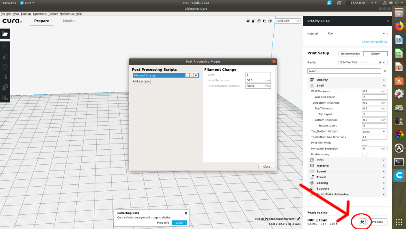This screenshot has height=229, width=406.
Task: Open the Solid view mode dropdown
Action: (287, 21)
